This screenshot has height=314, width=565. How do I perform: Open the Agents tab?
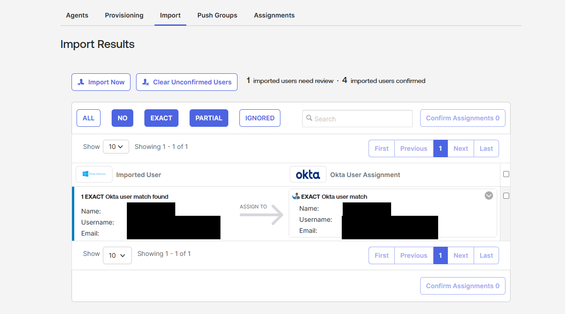tap(77, 15)
